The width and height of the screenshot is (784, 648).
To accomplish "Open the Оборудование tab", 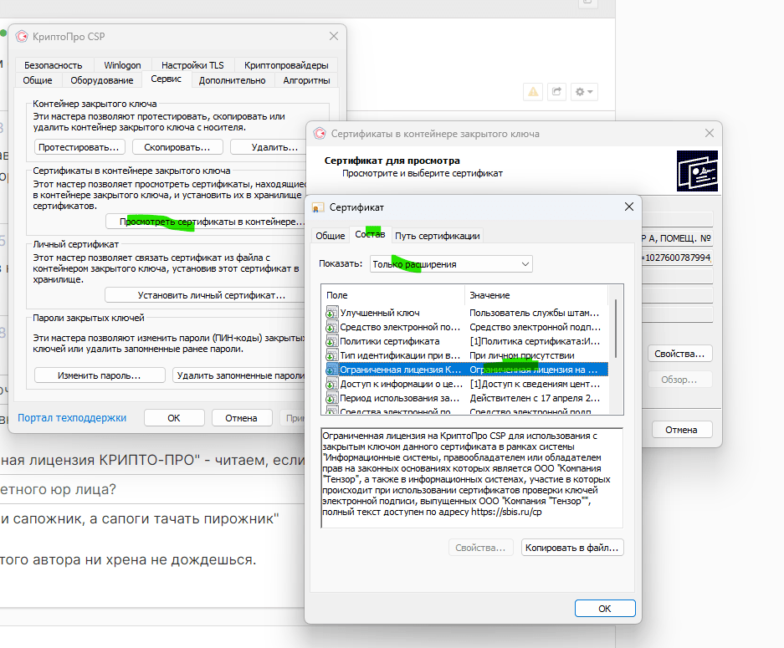I will pyautogui.click(x=102, y=80).
